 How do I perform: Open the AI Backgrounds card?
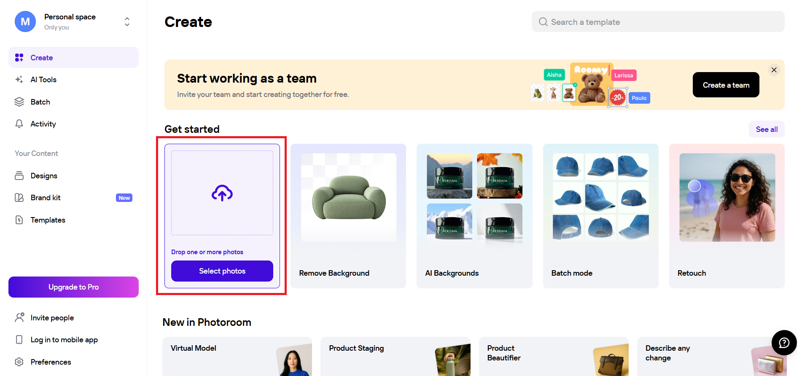[x=474, y=216]
